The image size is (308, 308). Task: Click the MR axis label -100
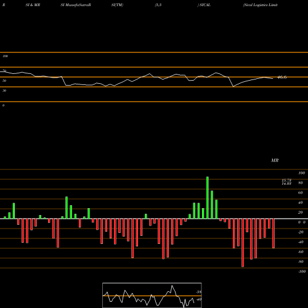[x=302, y=272]
